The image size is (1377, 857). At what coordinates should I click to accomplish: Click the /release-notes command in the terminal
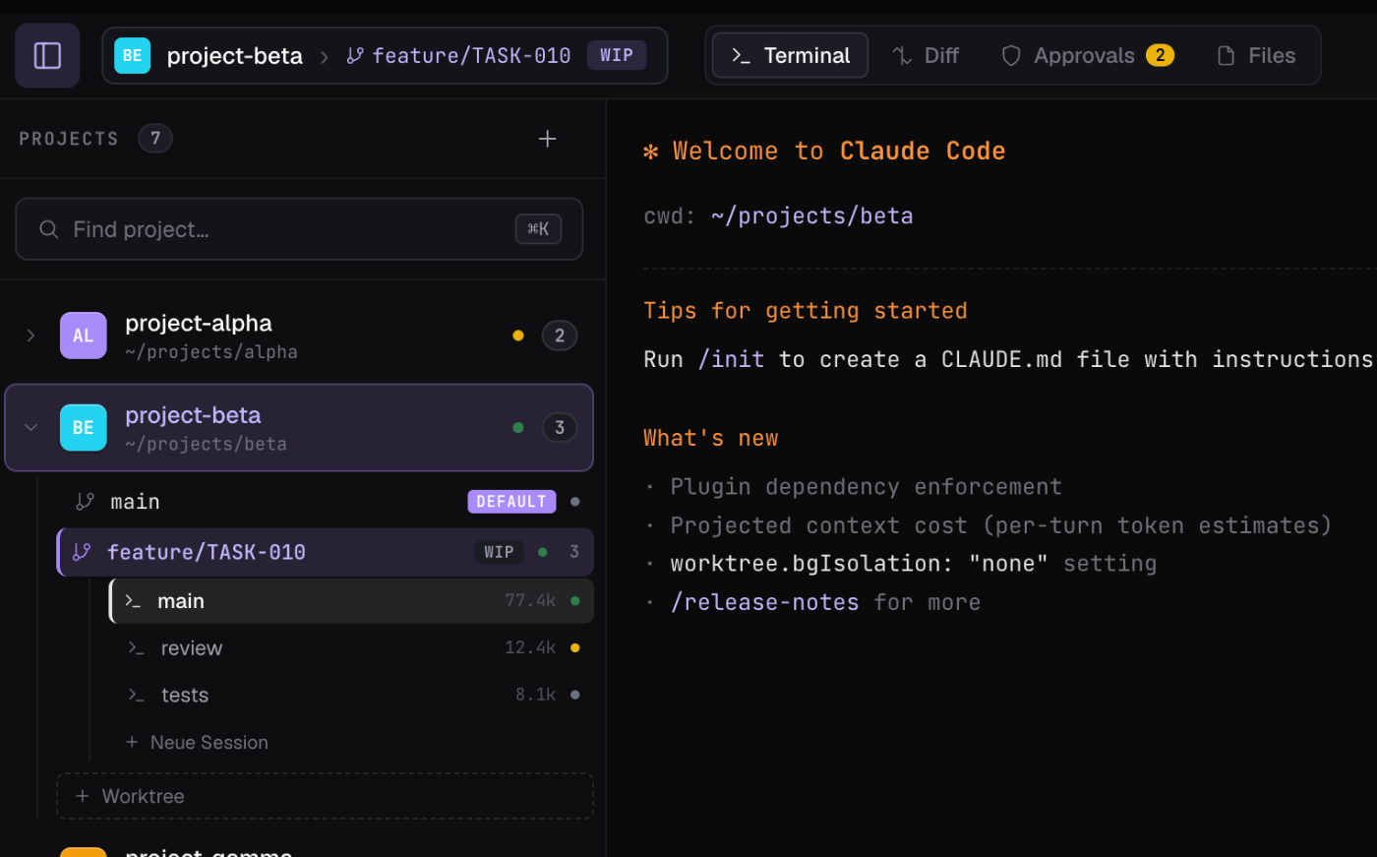(x=764, y=602)
